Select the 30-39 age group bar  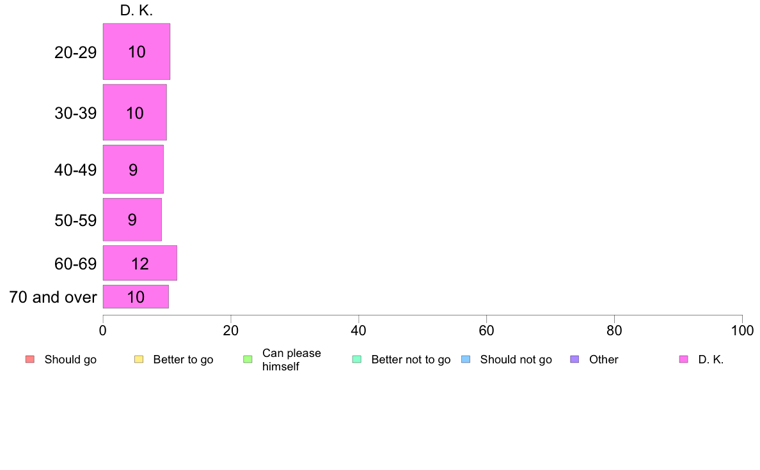click(135, 112)
